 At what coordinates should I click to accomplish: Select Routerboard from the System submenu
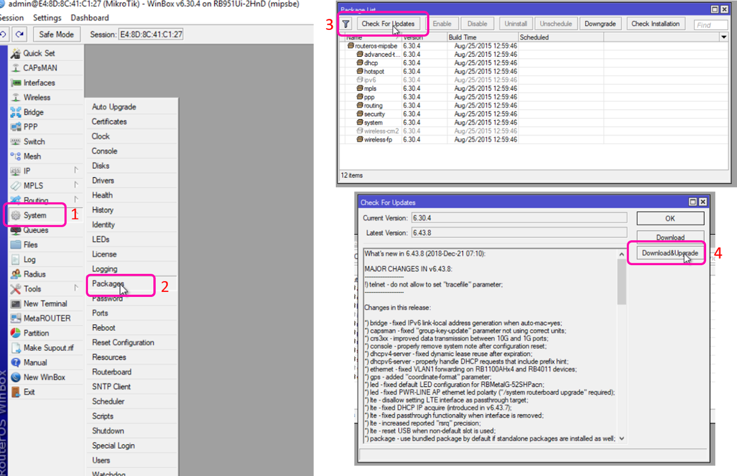click(x=111, y=372)
